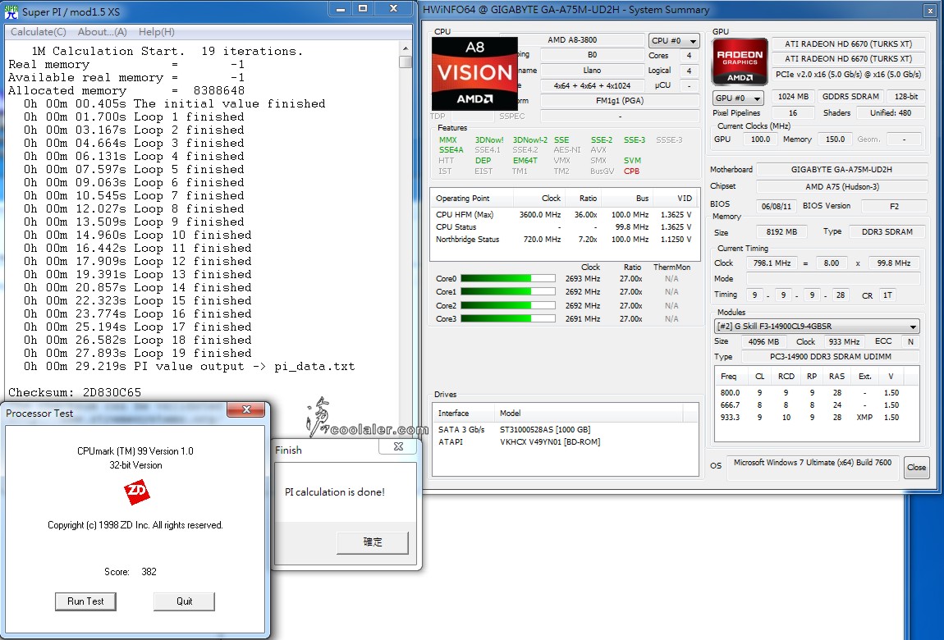Click the Core3 usage bar

507,319
